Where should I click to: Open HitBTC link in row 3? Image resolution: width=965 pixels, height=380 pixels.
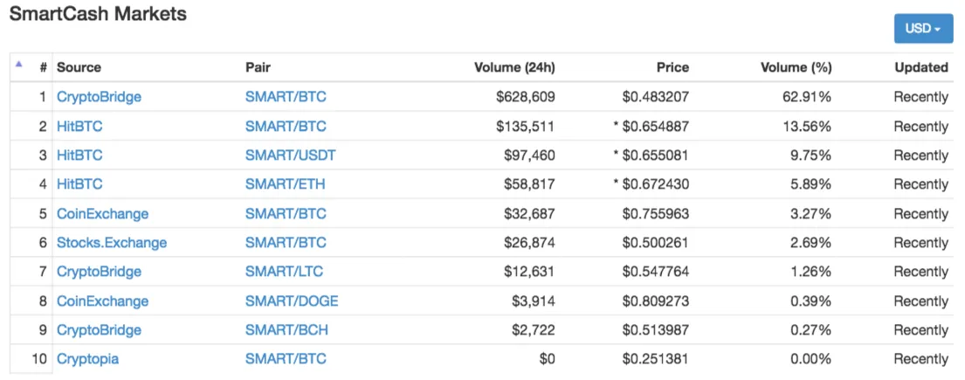point(79,155)
